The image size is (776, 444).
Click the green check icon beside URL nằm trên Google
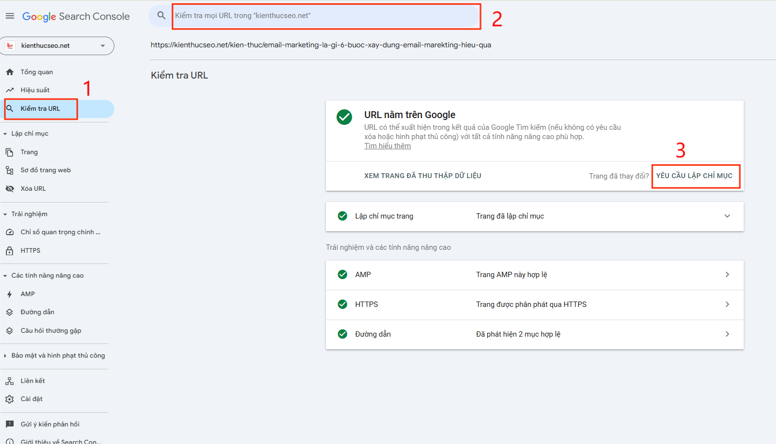click(x=345, y=117)
